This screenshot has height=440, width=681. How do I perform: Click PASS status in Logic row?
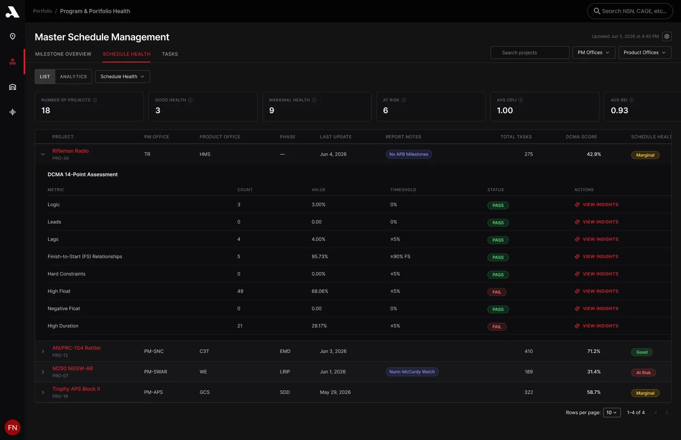click(x=498, y=205)
